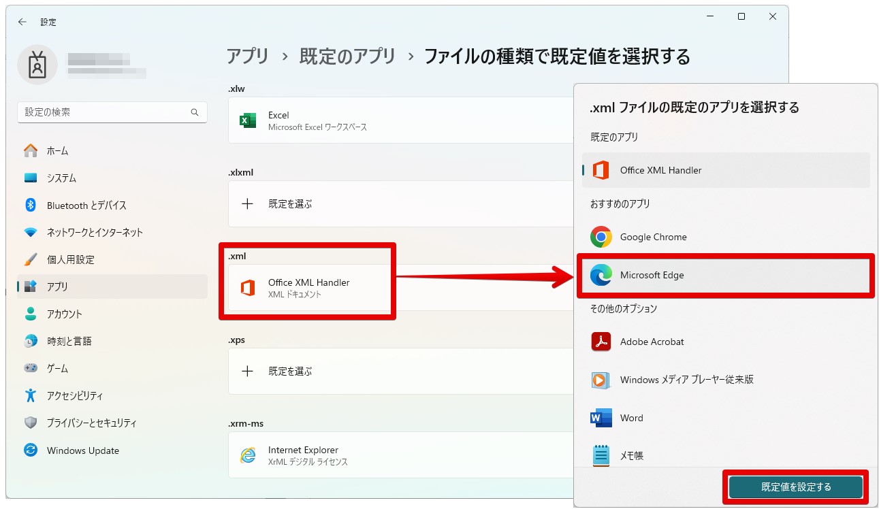The image size is (879, 509).
Task: Click the 既定値を設定する button
Action: pyautogui.click(x=796, y=487)
